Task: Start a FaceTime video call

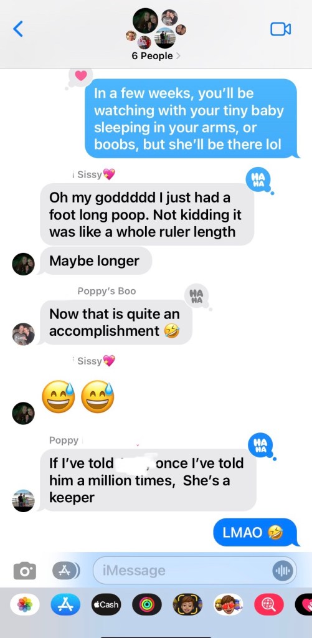Action: [281, 29]
